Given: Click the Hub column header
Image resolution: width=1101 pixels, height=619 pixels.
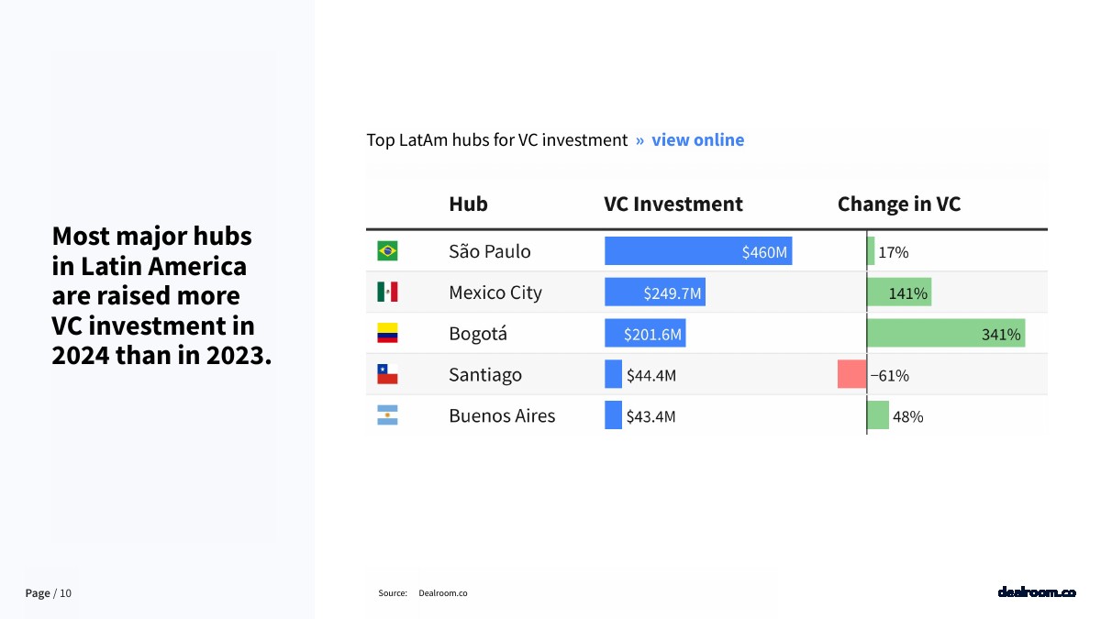Looking at the screenshot, I should pos(468,204).
